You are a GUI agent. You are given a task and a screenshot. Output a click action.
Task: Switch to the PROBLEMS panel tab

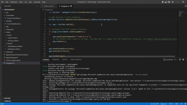point(56,60)
